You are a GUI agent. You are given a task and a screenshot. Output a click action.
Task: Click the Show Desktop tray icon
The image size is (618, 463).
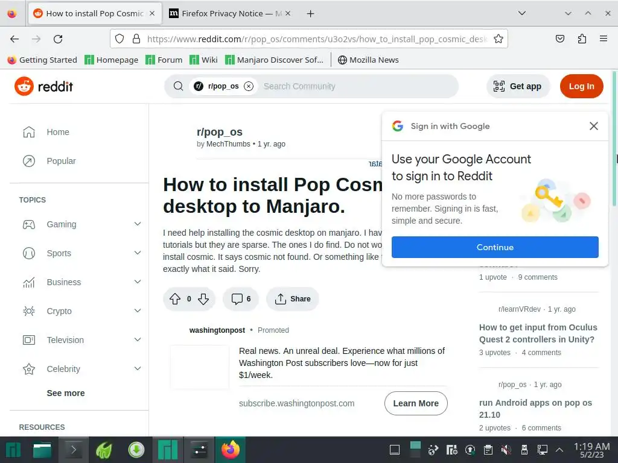click(395, 450)
